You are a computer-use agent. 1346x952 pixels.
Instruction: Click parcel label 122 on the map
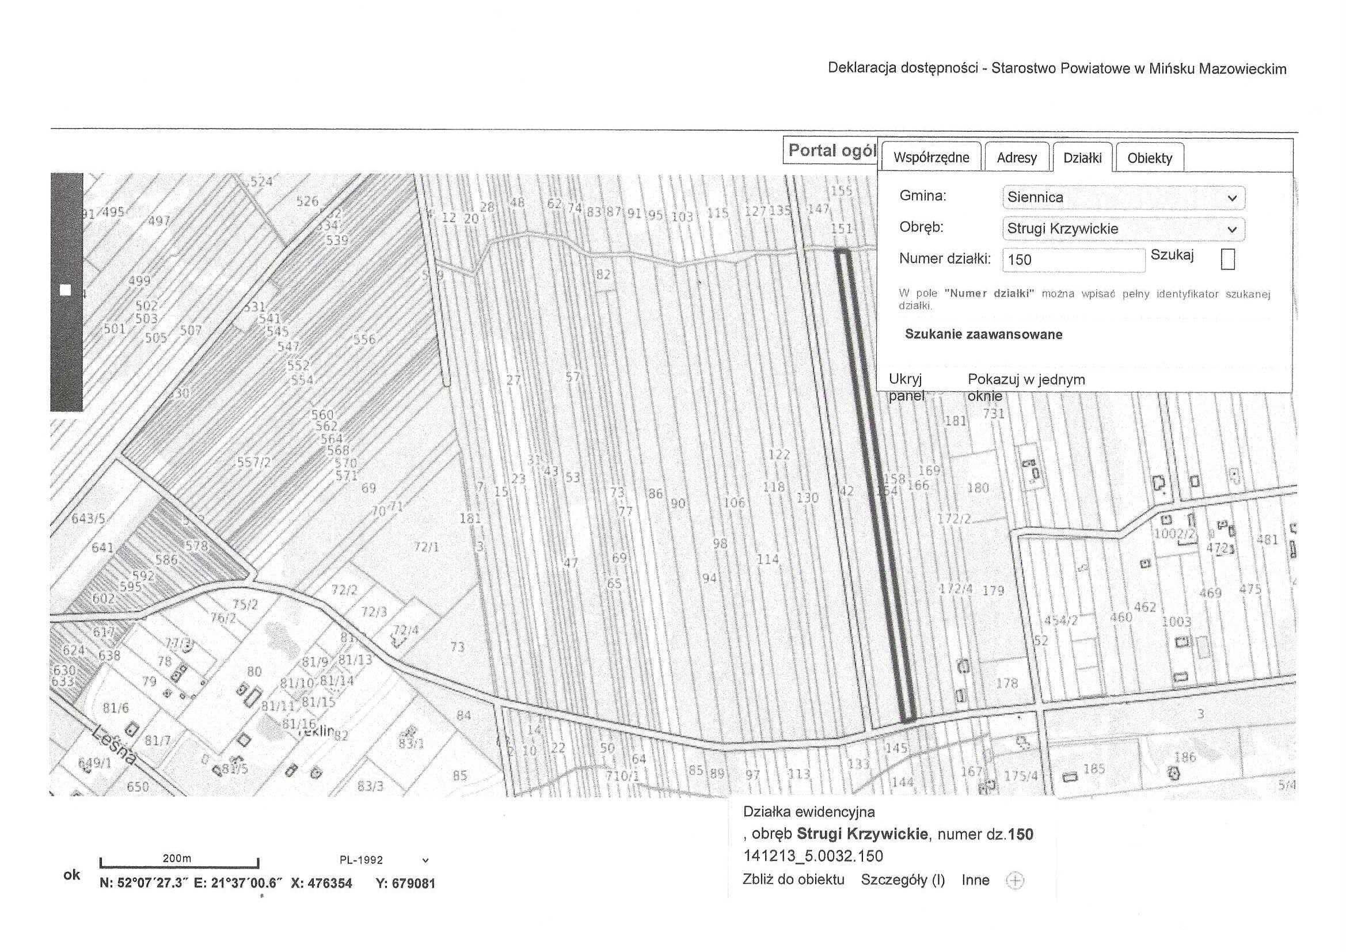(779, 454)
